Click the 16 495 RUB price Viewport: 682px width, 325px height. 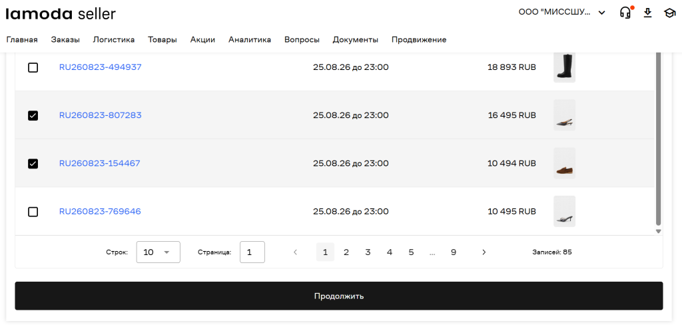click(512, 115)
